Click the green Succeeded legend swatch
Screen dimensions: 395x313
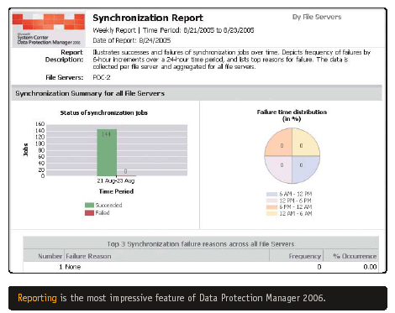(x=89, y=205)
